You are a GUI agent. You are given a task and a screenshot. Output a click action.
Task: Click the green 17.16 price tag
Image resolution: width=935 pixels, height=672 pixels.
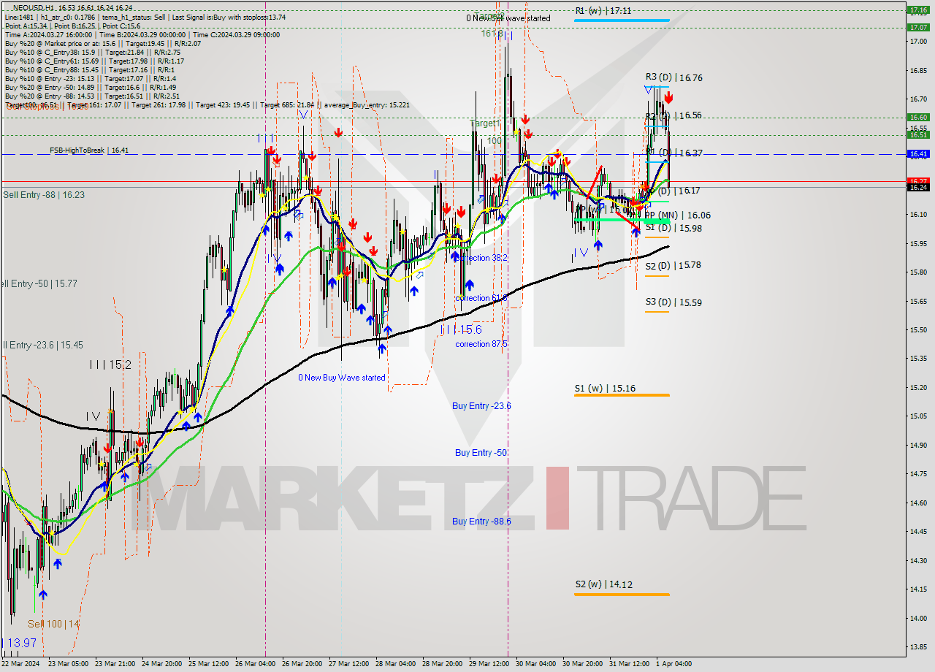pyautogui.click(x=918, y=10)
